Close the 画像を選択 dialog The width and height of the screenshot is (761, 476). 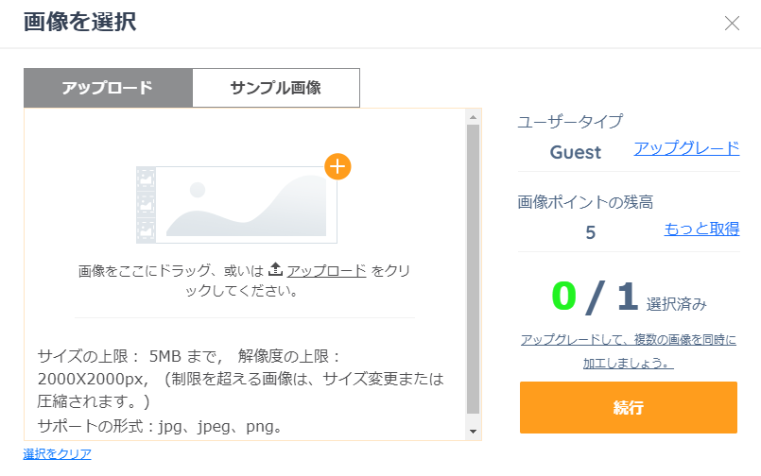click(732, 24)
